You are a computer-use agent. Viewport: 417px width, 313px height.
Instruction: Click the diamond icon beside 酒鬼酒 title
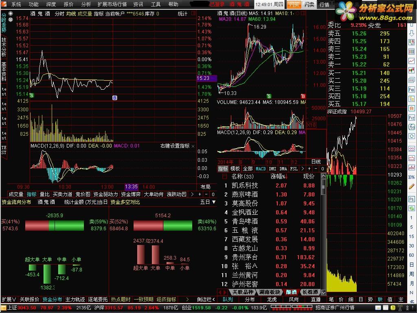[x=10, y=13]
